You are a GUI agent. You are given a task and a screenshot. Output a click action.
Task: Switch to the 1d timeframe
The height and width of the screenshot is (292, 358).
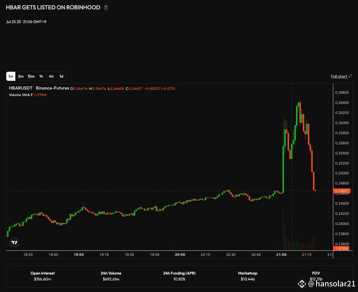tap(61, 76)
